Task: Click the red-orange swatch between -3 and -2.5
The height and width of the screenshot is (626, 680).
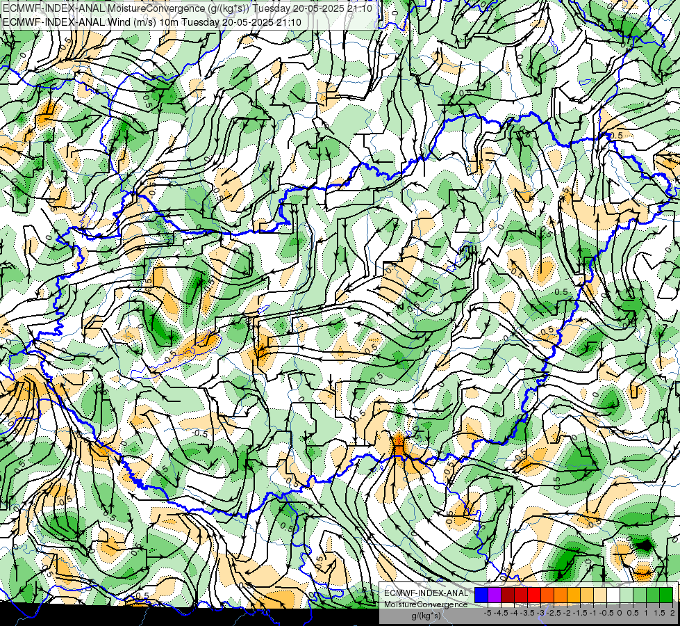Action: coord(547,595)
